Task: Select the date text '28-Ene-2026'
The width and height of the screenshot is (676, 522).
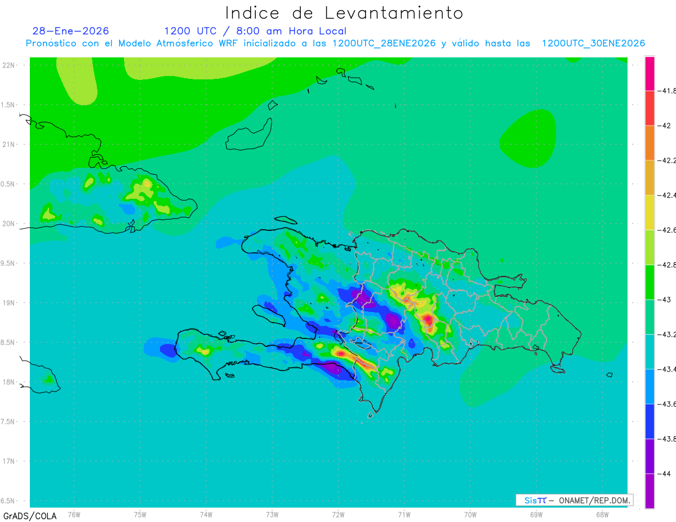Action: click(71, 31)
